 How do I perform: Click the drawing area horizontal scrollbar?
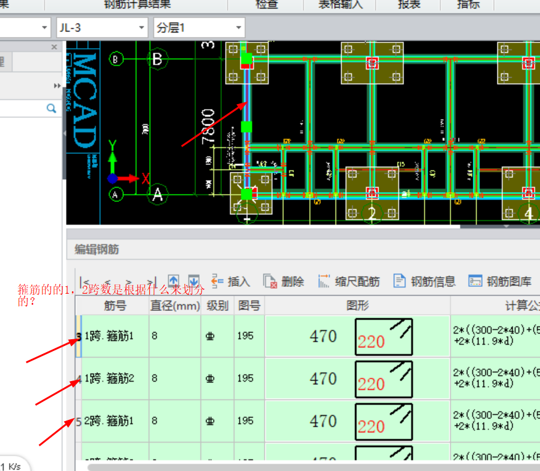click(263, 227)
